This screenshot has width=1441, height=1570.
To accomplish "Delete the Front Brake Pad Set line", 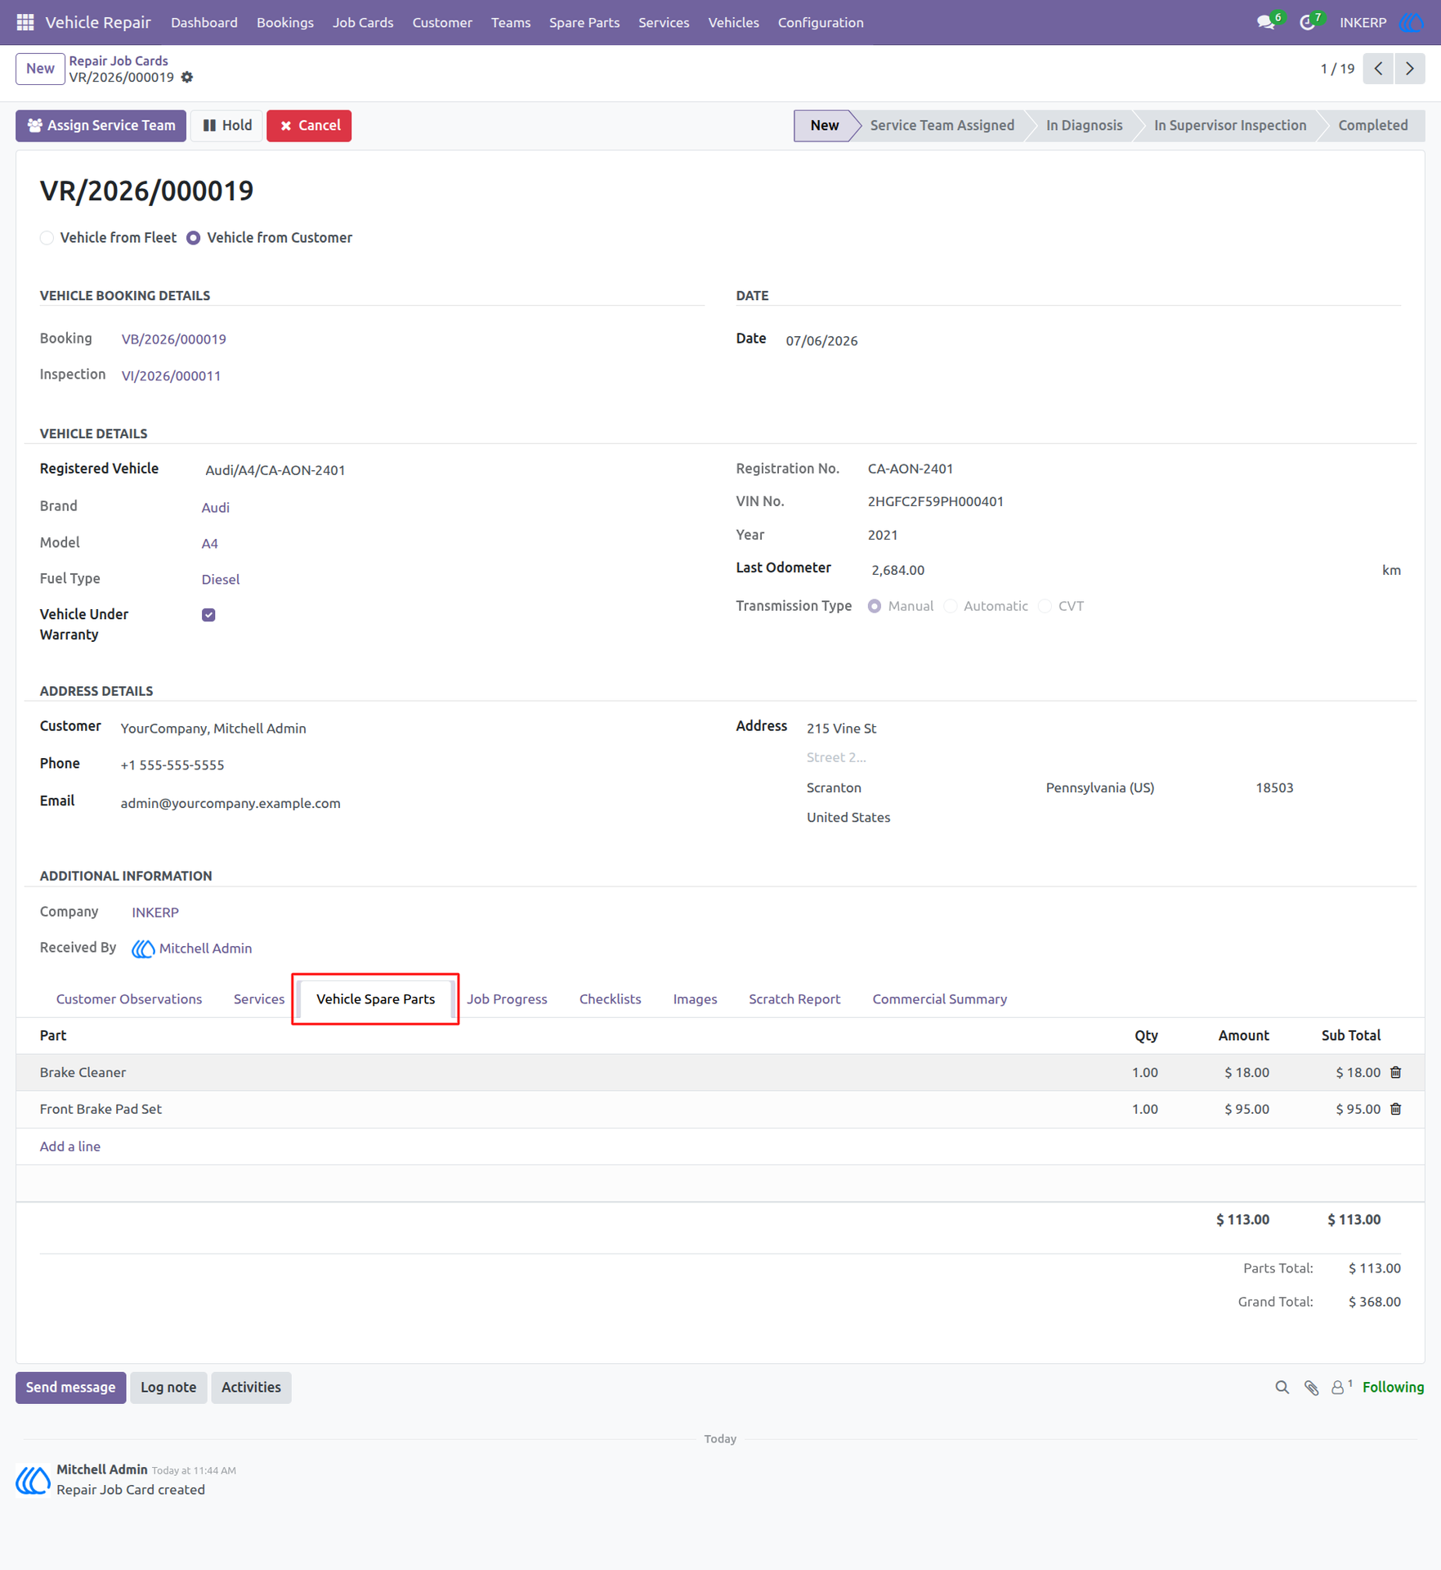I will pos(1396,1109).
